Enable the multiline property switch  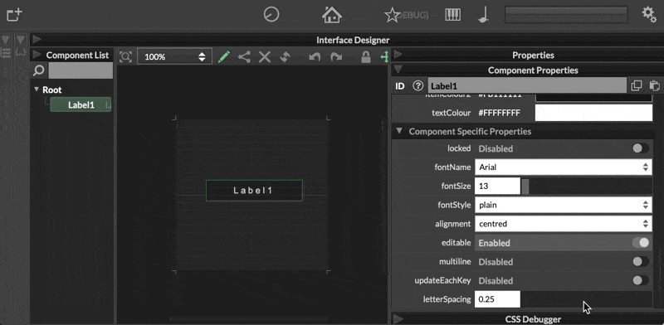pos(640,261)
